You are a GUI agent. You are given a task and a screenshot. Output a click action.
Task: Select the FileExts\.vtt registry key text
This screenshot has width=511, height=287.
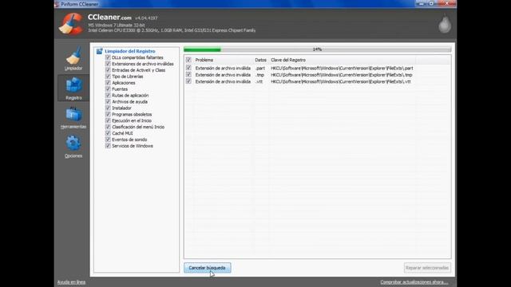click(x=341, y=81)
